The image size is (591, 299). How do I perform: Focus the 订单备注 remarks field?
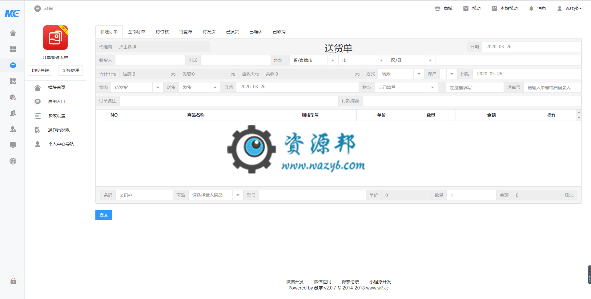click(229, 101)
